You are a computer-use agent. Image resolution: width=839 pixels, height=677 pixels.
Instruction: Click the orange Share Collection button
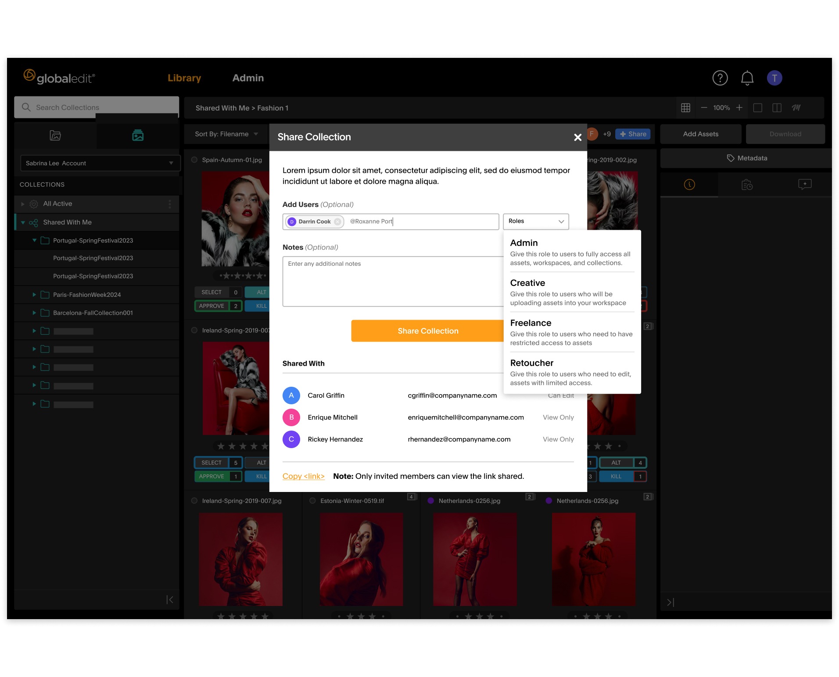[x=428, y=331]
